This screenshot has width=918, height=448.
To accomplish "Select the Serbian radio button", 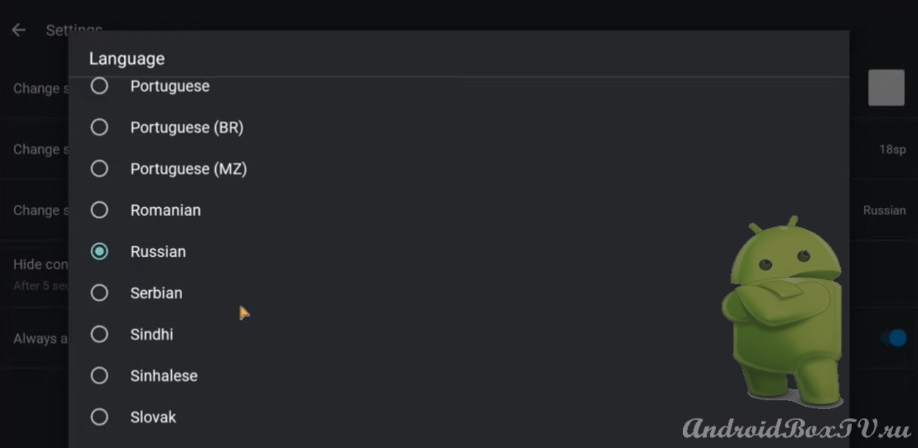I will [99, 293].
